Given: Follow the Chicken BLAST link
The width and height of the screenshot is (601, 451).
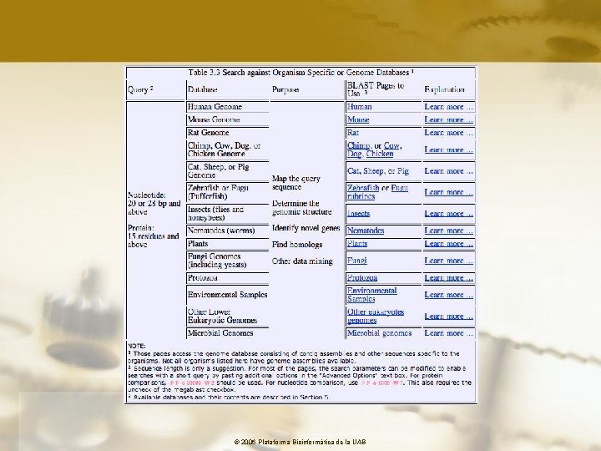Looking at the screenshot, I should tap(380, 154).
